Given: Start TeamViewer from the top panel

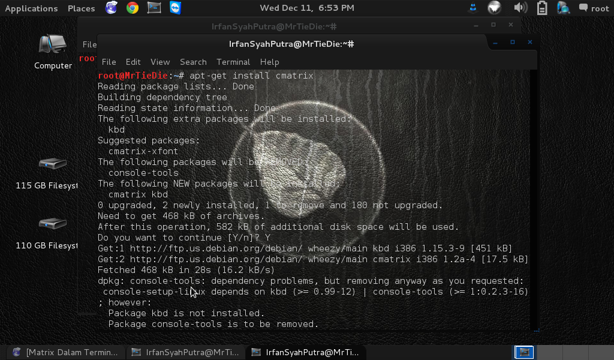Looking at the screenshot, I should click(174, 8).
